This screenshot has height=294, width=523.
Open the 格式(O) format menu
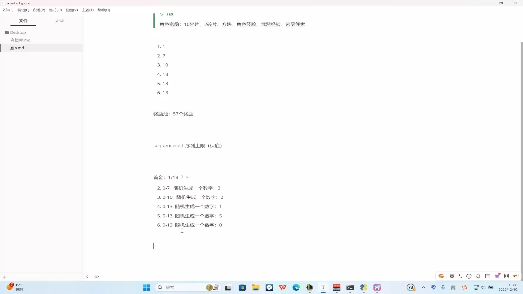coord(55,10)
